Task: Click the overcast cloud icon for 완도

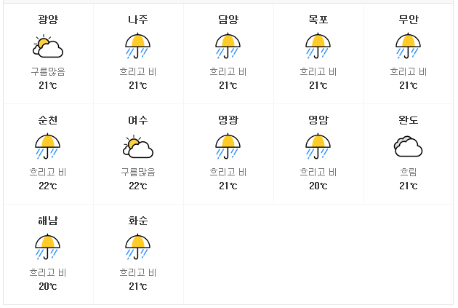Action: click(408, 146)
